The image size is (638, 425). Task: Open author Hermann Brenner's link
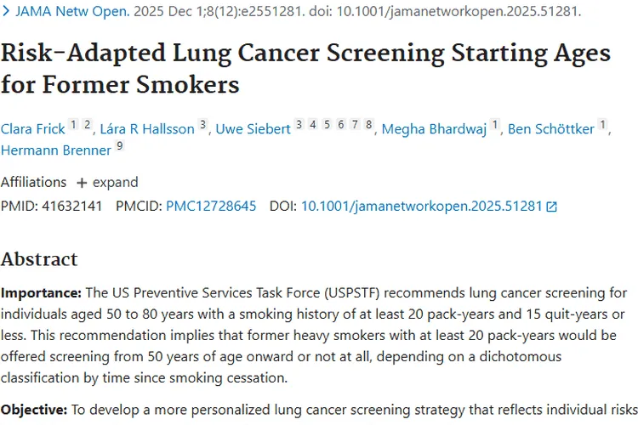tap(55, 150)
